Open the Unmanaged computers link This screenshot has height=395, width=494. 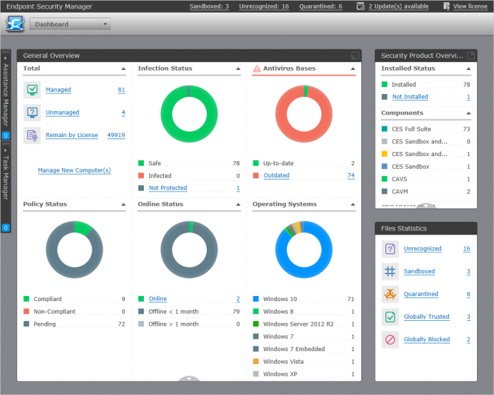click(x=62, y=112)
